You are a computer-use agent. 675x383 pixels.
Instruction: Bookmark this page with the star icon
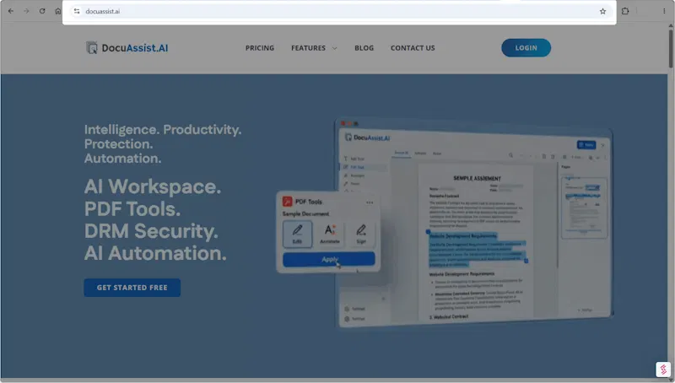click(602, 12)
